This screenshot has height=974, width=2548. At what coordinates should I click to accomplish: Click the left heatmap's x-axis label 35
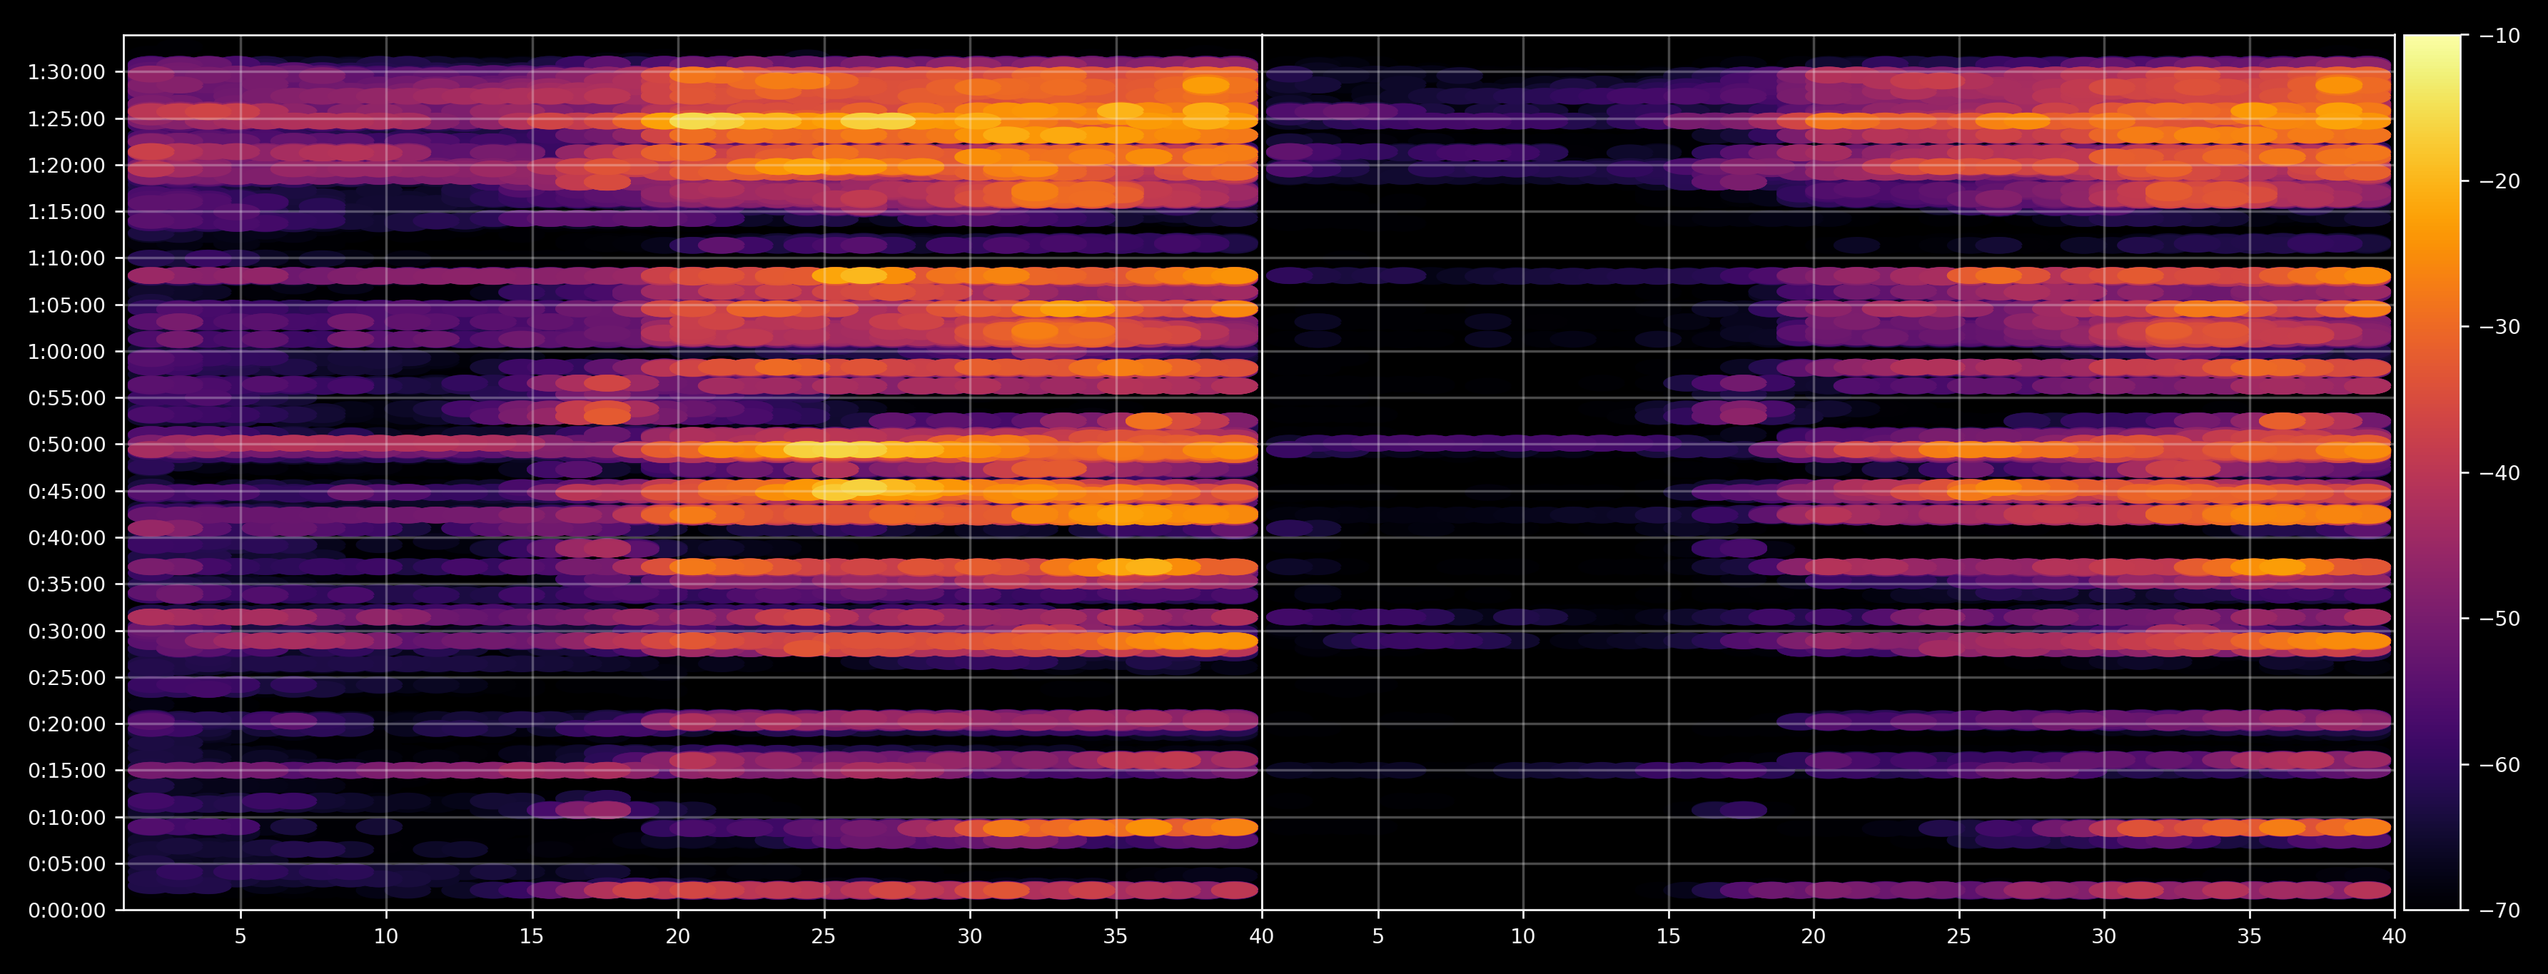tap(1116, 936)
